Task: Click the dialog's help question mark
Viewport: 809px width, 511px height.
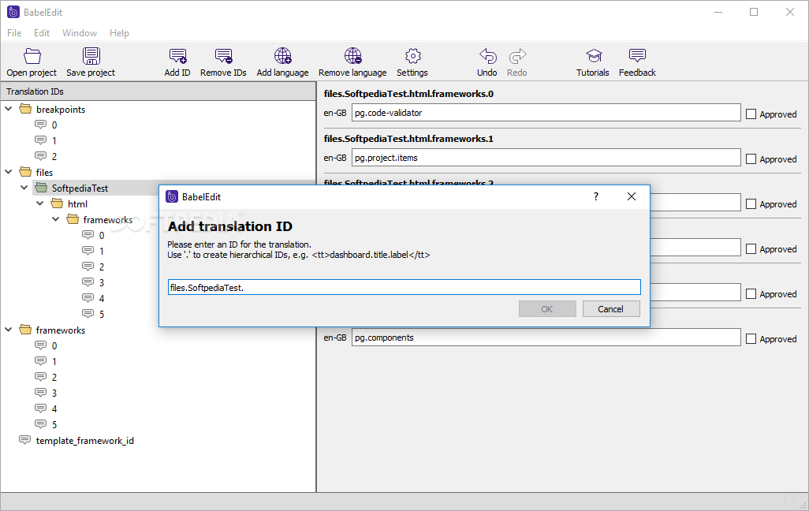Action: tap(596, 196)
